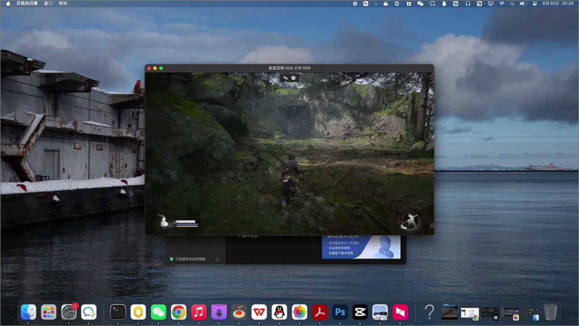Open the blue support banner in background window
Viewport: 579px width, 326px height.
361,246
